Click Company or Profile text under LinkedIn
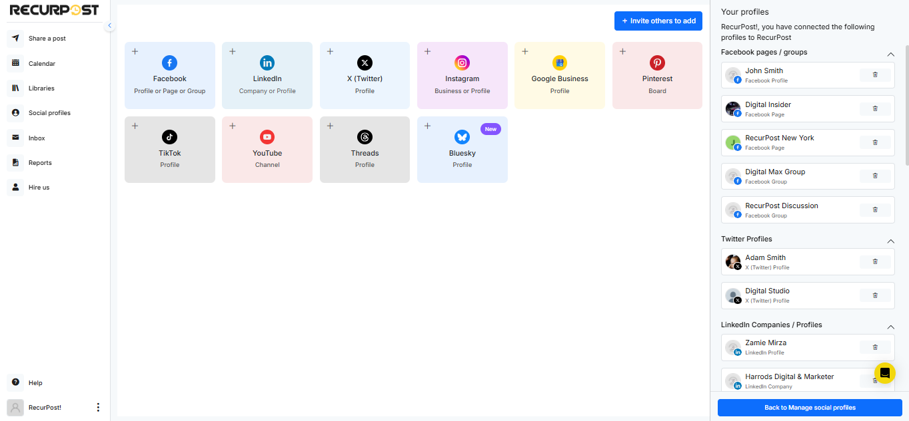The width and height of the screenshot is (909, 421). click(267, 91)
